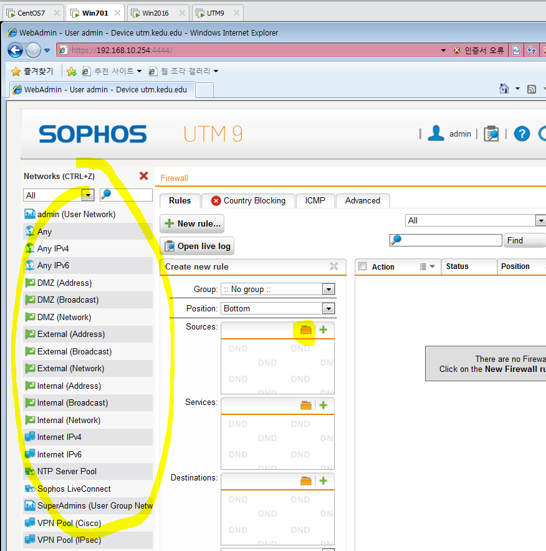The height and width of the screenshot is (551, 546).
Task: Select DMZ (Address) in list
Action: pos(88,283)
